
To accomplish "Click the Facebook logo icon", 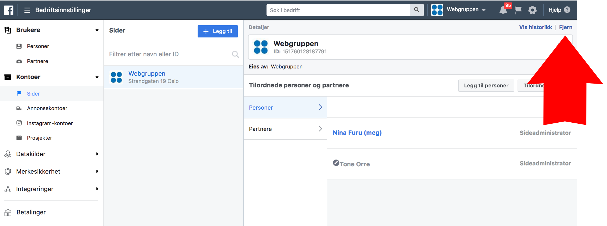I will (x=9, y=10).
